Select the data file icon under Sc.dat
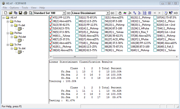This screenshot has height=109, width=180. [20, 52]
